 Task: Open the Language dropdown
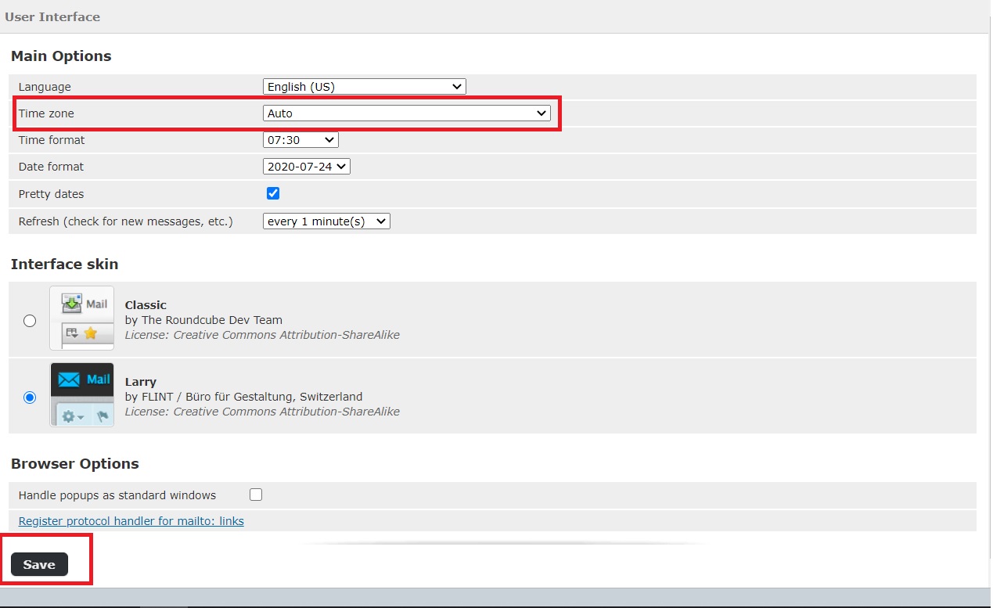pyautogui.click(x=364, y=87)
